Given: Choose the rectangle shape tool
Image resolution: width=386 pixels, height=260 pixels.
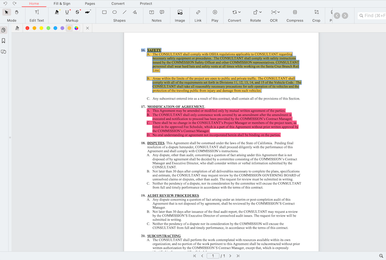Looking at the screenshot, I should point(104,12).
